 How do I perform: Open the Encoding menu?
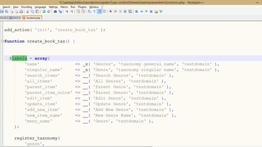(26, 7)
